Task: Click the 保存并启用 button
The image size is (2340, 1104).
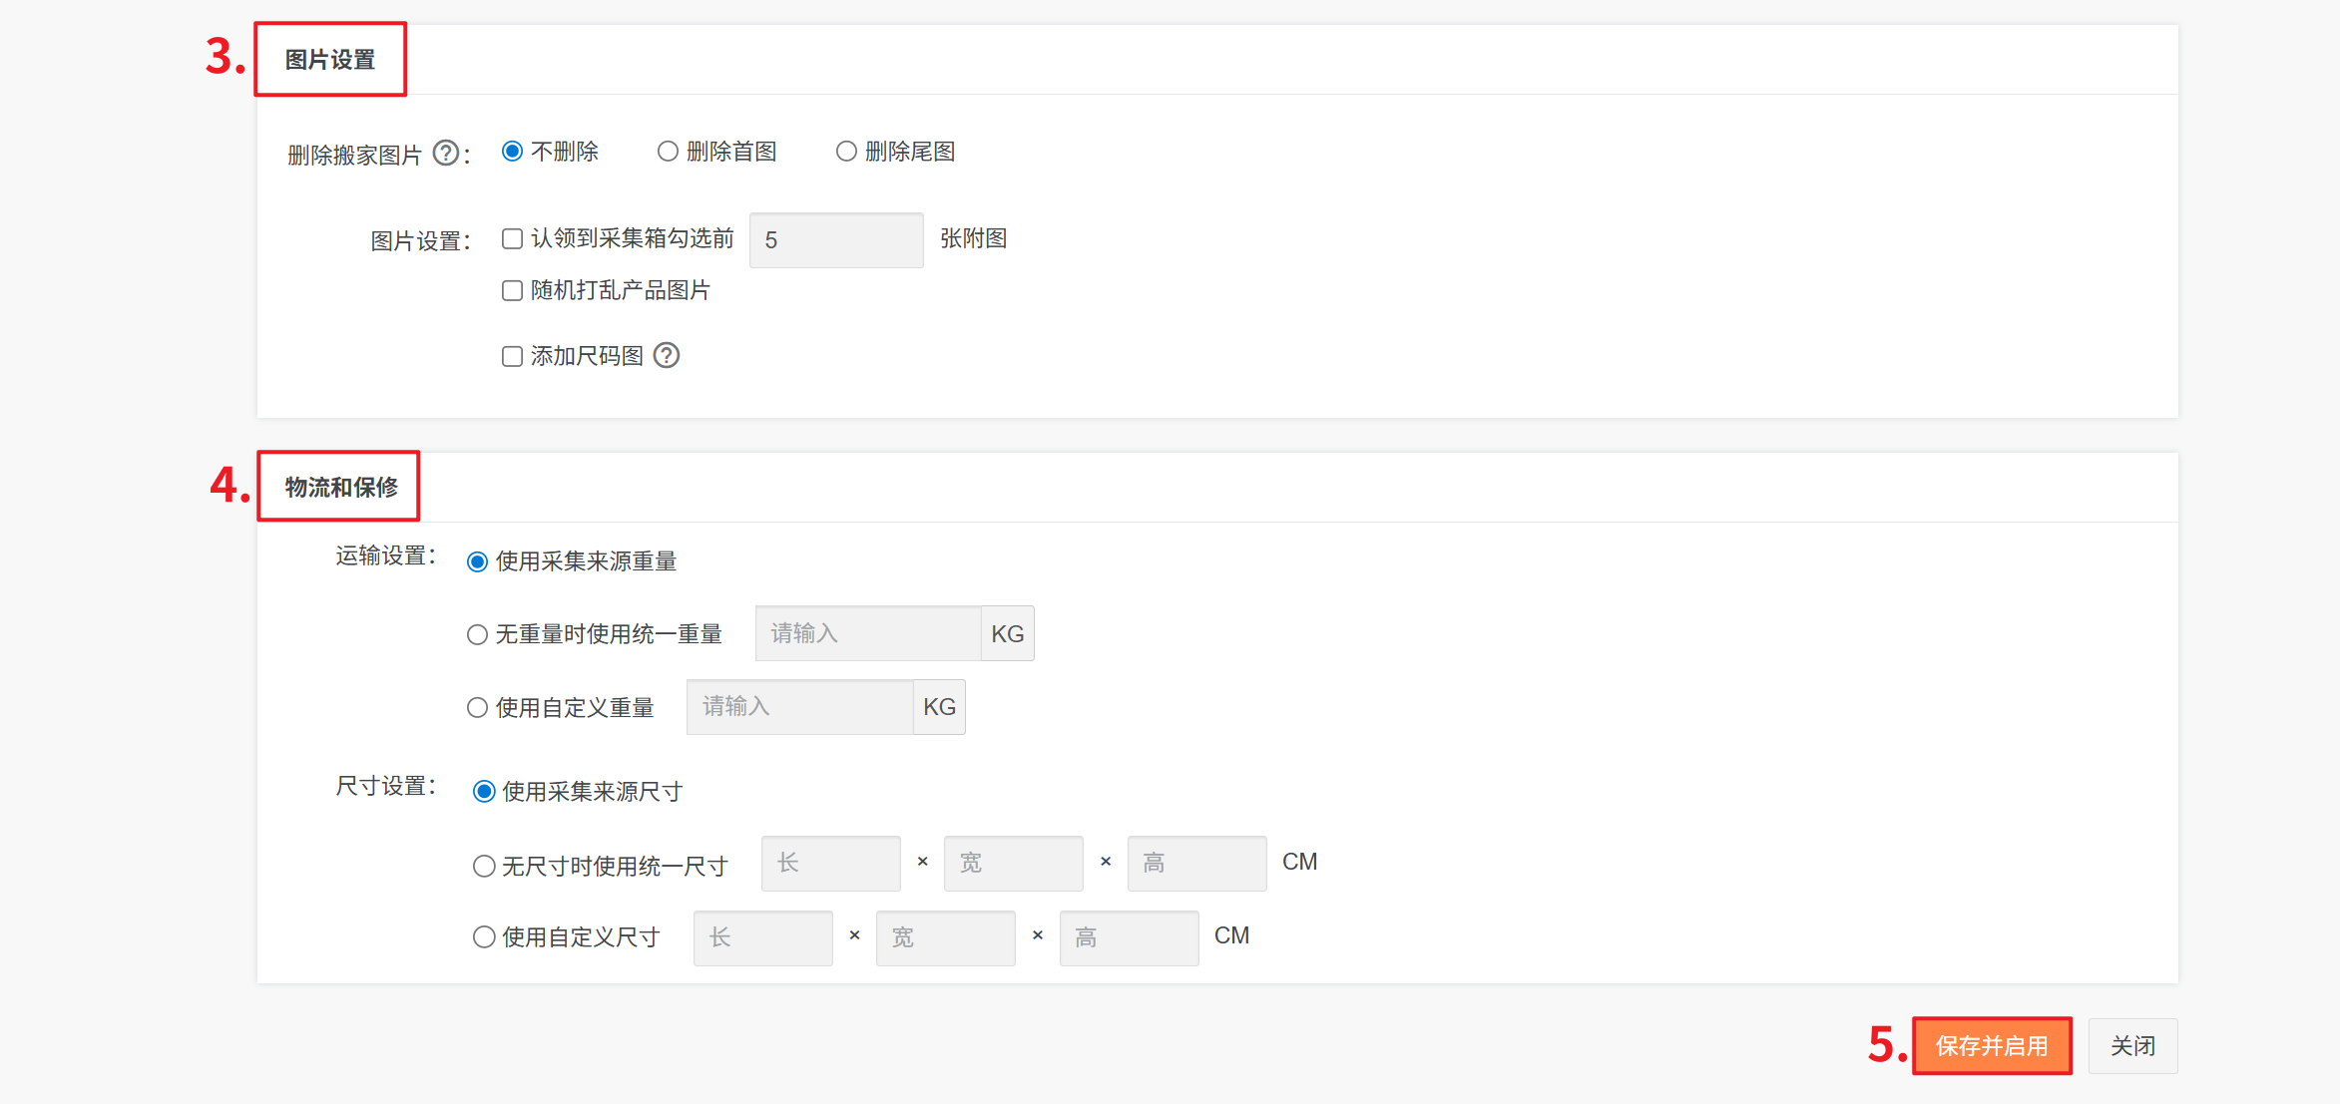Action: pos(1991,1046)
